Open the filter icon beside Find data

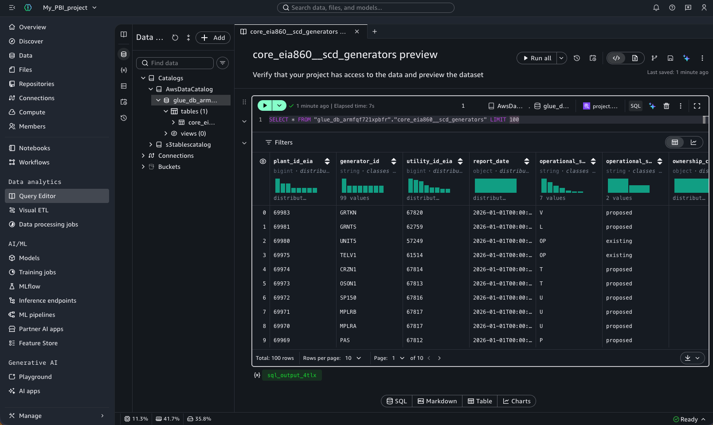point(223,63)
